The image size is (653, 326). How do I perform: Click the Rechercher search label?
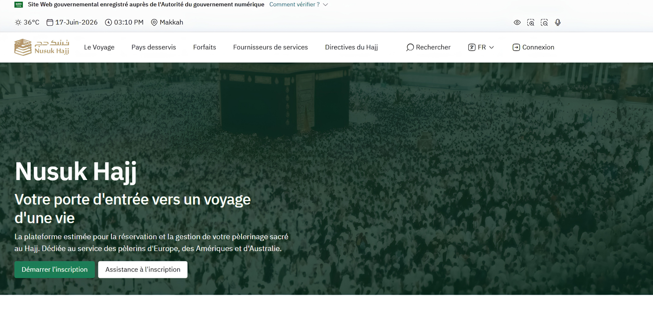pyautogui.click(x=433, y=47)
